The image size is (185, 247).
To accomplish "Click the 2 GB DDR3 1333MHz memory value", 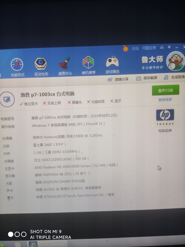I will [x=57, y=152].
